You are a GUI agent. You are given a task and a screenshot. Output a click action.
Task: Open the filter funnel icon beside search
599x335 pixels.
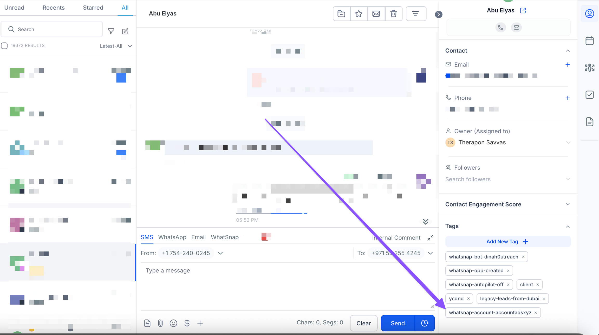tap(111, 31)
